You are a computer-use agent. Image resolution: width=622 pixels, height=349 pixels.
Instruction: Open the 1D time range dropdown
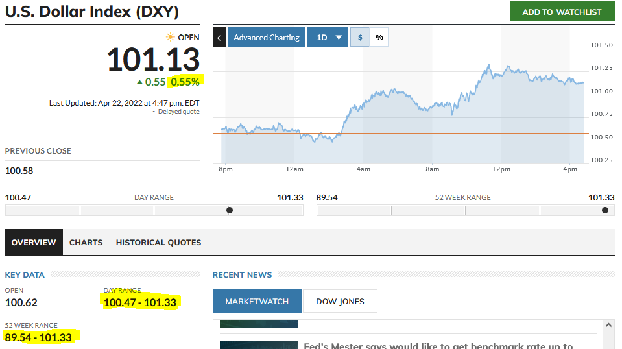(x=328, y=38)
